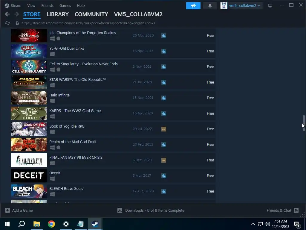Click the Apple platform icon under Cell to Singularity
Screen dimensions: 306x230
pos(58,69)
